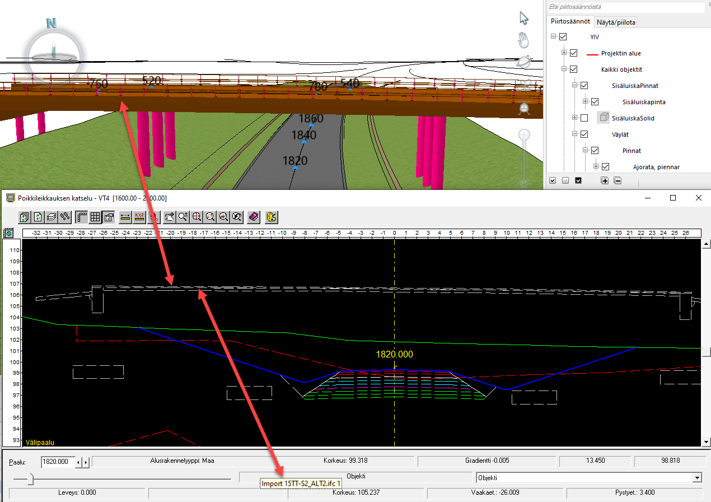Open the Objekti dropdown list
The height and width of the screenshot is (502, 711).
click(697, 478)
